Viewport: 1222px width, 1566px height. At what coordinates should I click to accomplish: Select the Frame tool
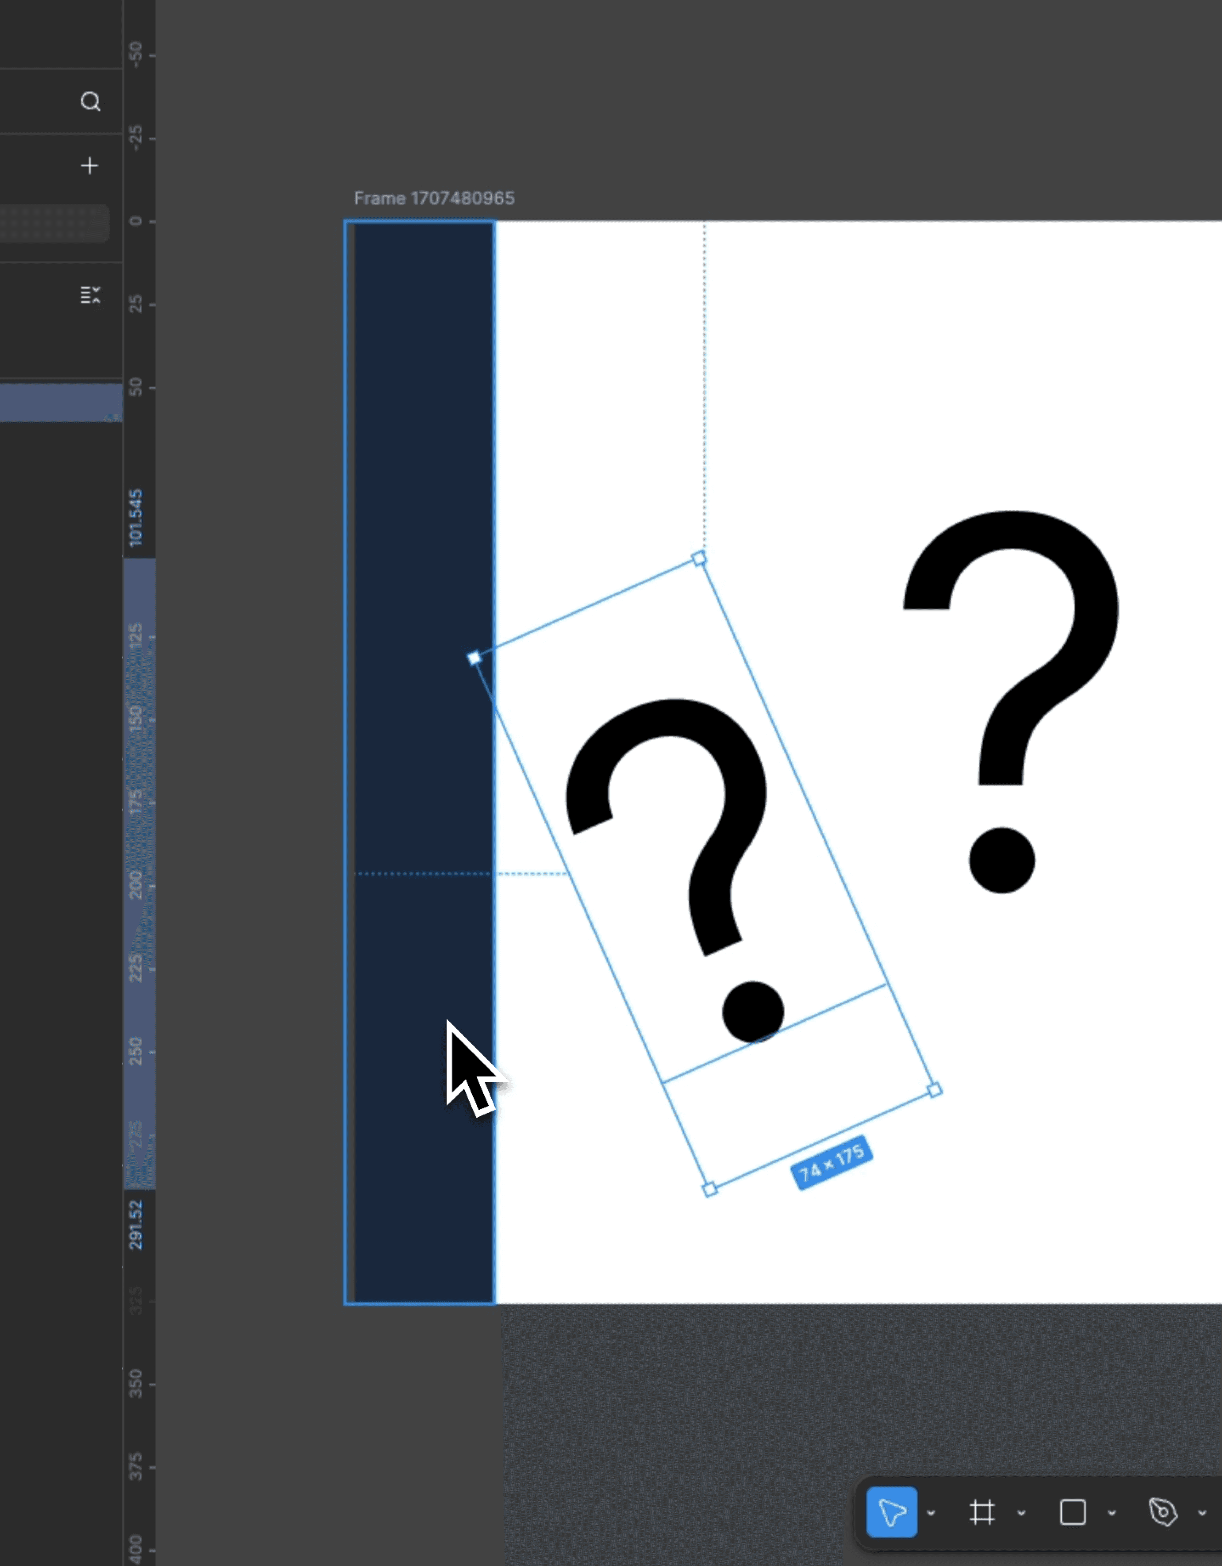click(982, 1512)
